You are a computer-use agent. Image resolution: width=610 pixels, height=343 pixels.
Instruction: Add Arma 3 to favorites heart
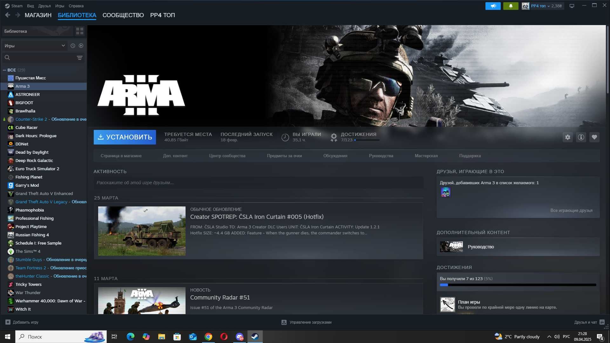[594, 137]
